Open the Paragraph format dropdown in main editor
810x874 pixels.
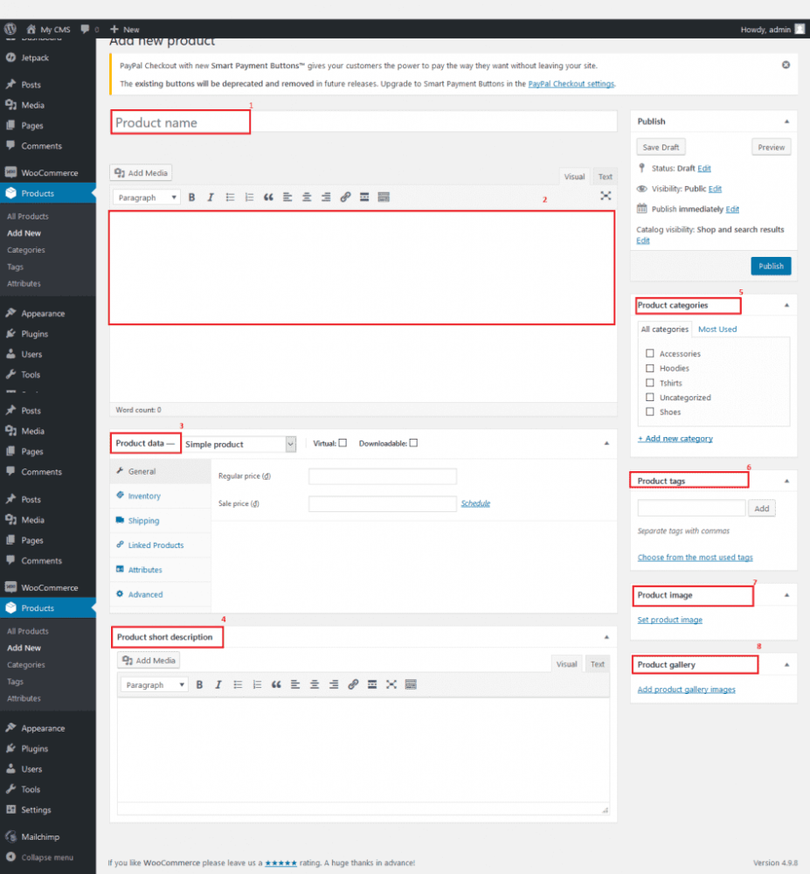147,198
